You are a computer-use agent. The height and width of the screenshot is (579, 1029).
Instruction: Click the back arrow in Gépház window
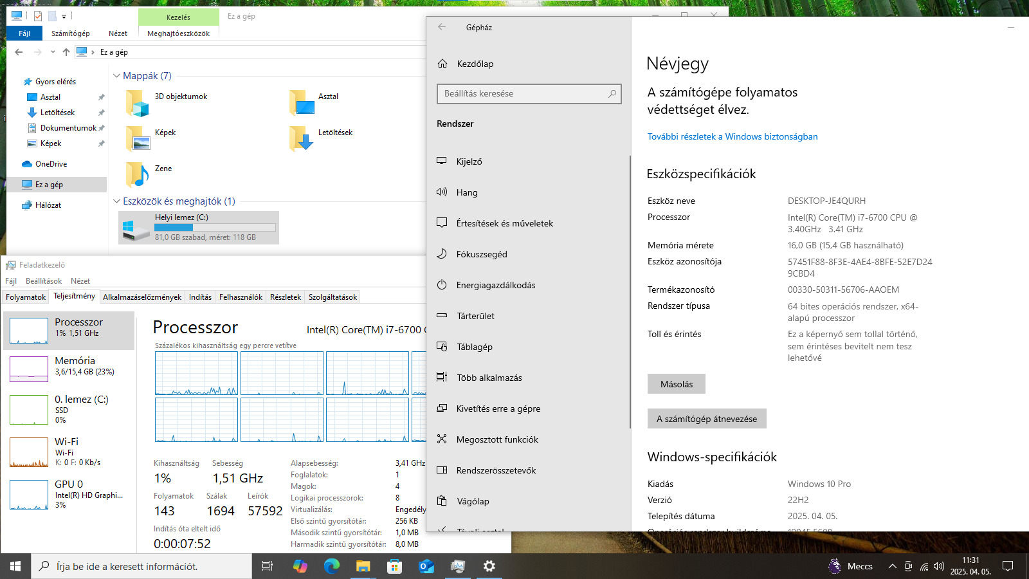click(x=442, y=27)
